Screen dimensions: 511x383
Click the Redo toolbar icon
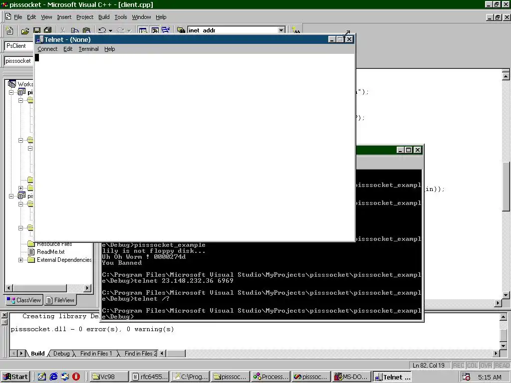coord(121,30)
